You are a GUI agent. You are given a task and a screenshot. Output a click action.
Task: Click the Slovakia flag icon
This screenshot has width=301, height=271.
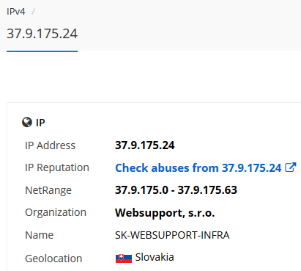[124, 258]
